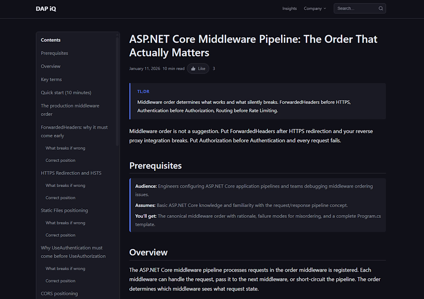Go to Overview section link

point(50,66)
